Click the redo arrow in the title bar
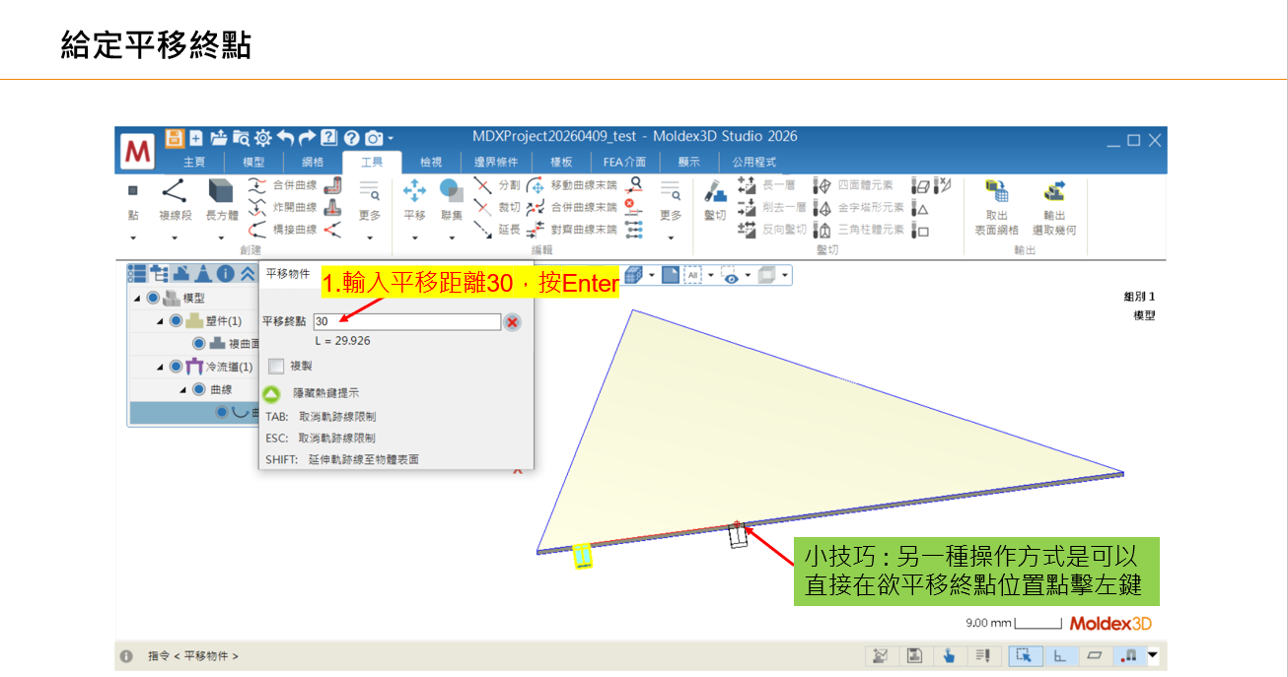 [308, 138]
